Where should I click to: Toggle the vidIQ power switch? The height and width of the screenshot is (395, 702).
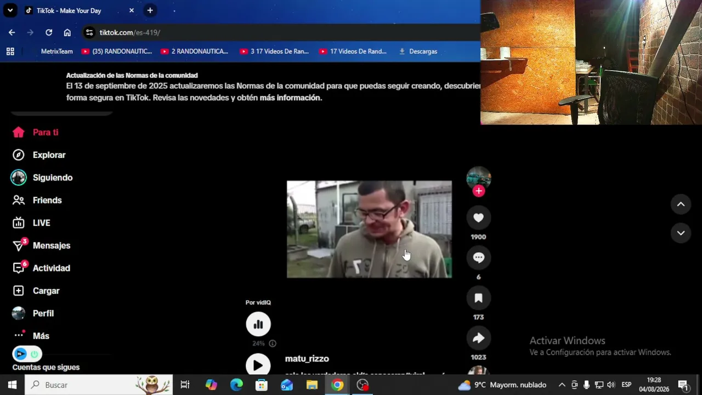pyautogui.click(x=34, y=354)
